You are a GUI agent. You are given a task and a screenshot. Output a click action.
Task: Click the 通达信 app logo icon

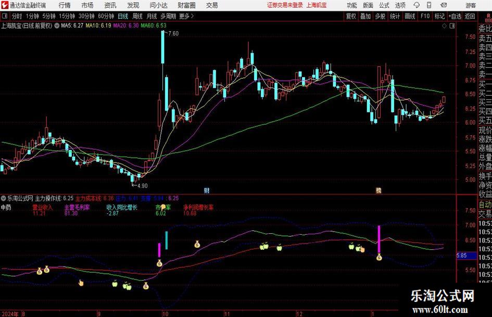coord(5,5)
